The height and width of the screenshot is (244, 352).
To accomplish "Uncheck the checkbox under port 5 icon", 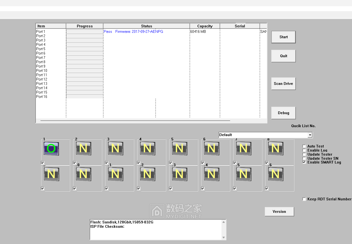I will [x=171, y=163].
